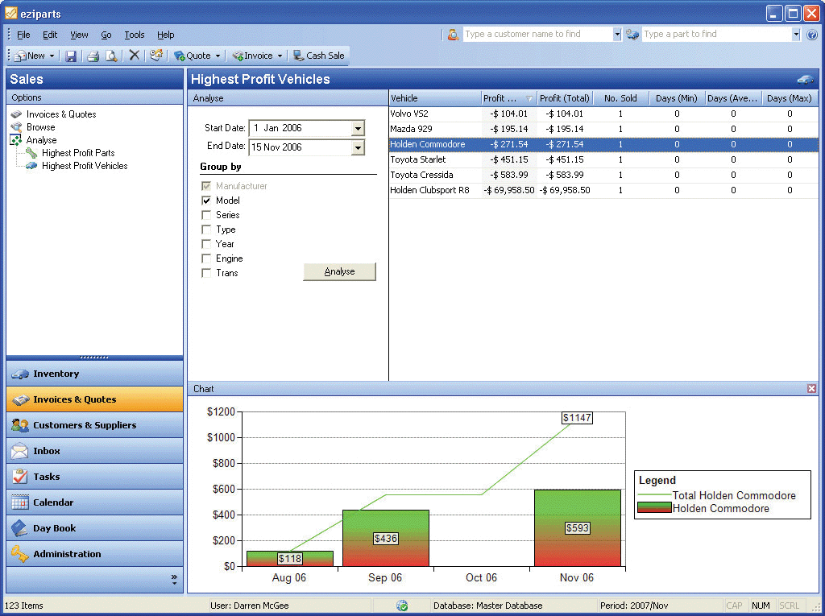Click the Customers & Suppliers people icon
The image size is (825, 616).
pos(20,426)
